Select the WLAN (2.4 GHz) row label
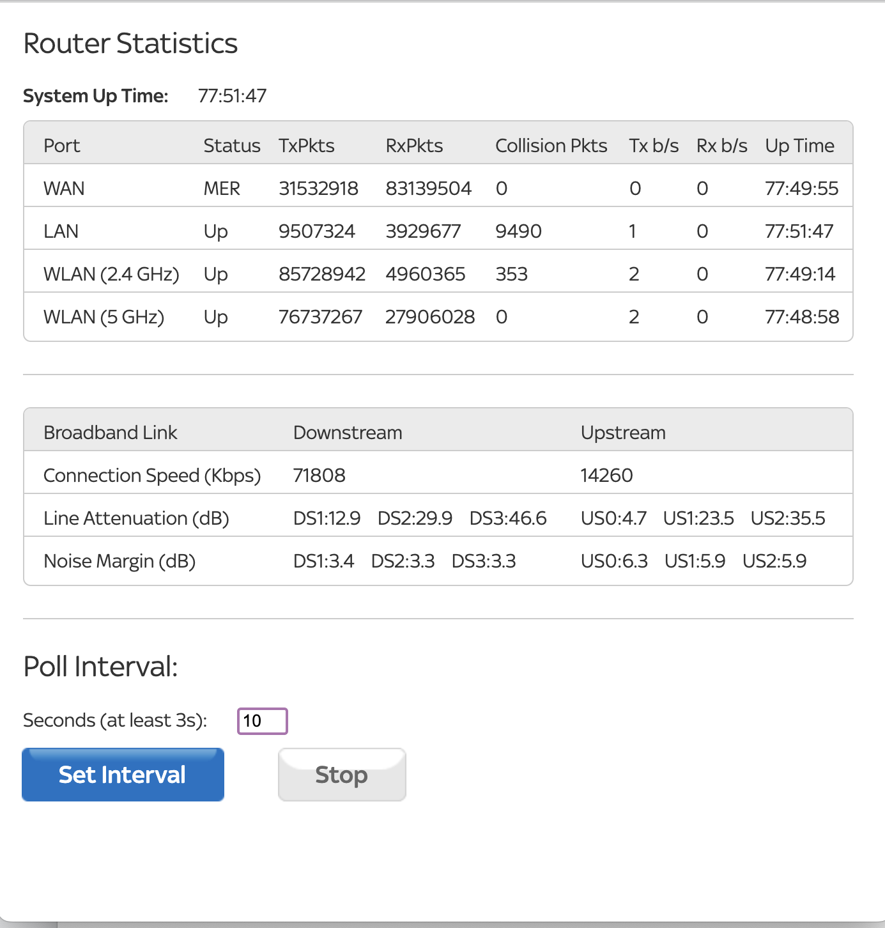 tap(111, 274)
